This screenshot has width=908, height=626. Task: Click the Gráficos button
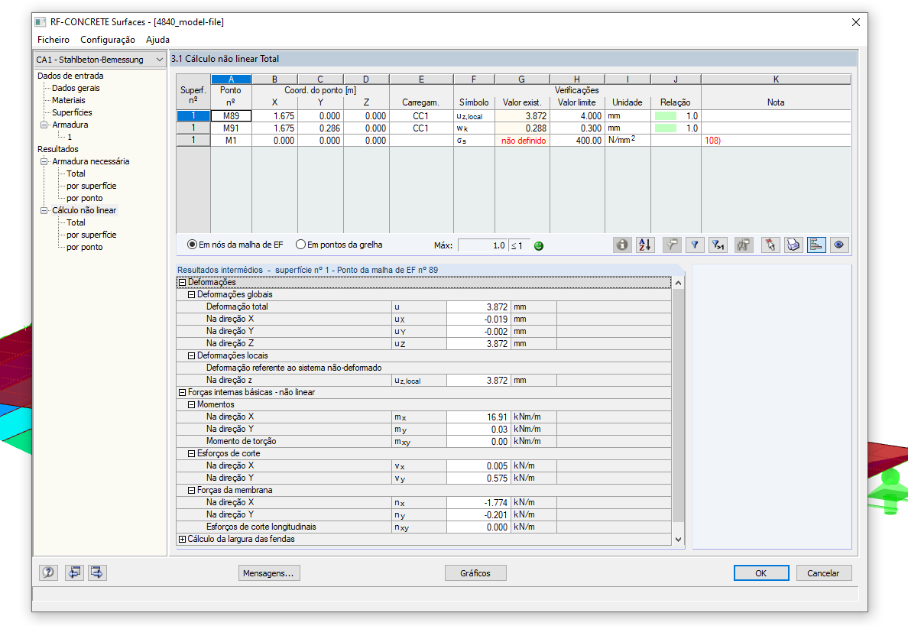(475, 572)
